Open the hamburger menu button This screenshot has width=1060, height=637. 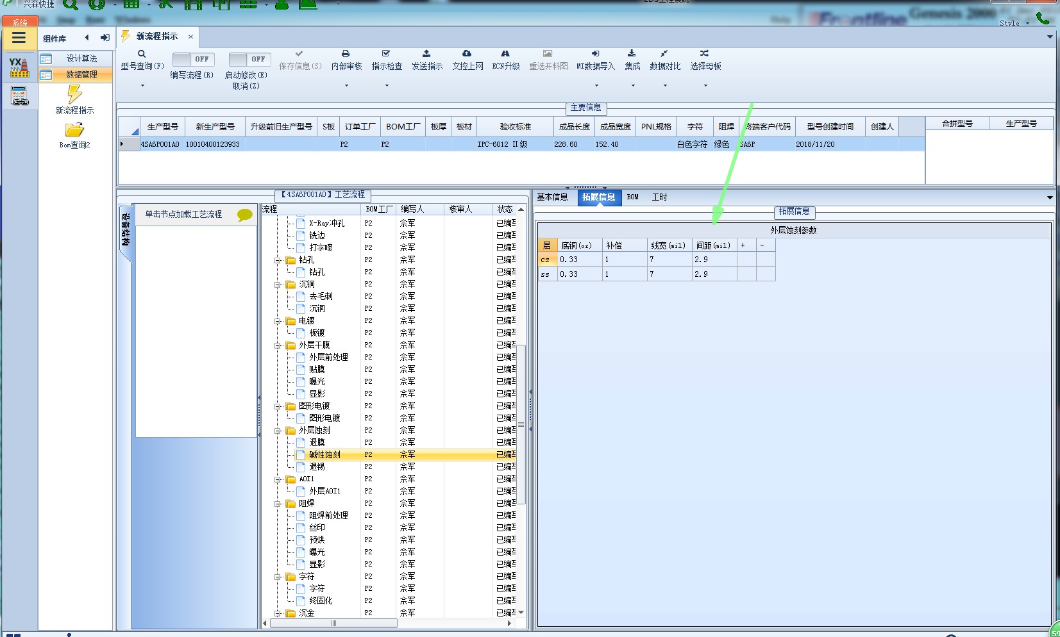19,38
